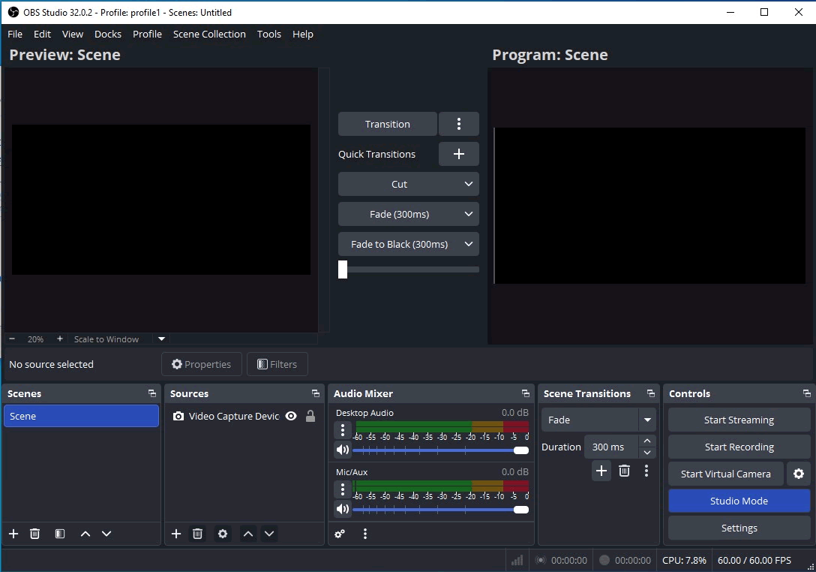Unlock Video Capture Device with the lock icon
The width and height of the screenshot is (816, 572).
coord(310,416)
